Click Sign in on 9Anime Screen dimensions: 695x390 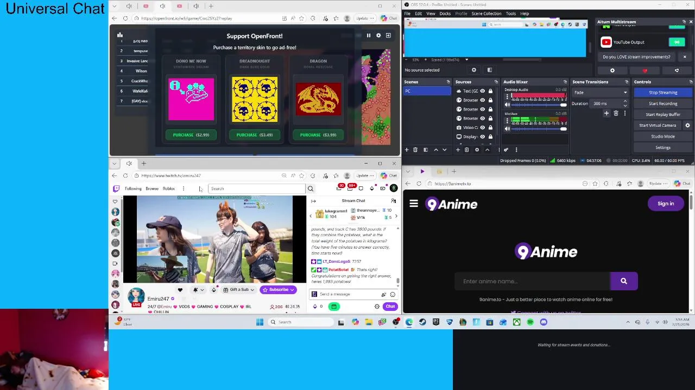coord(666,204)
